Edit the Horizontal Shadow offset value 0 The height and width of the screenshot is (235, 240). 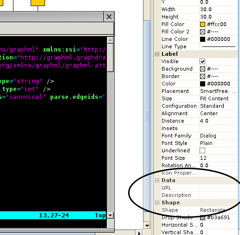[x=219, y=225]
